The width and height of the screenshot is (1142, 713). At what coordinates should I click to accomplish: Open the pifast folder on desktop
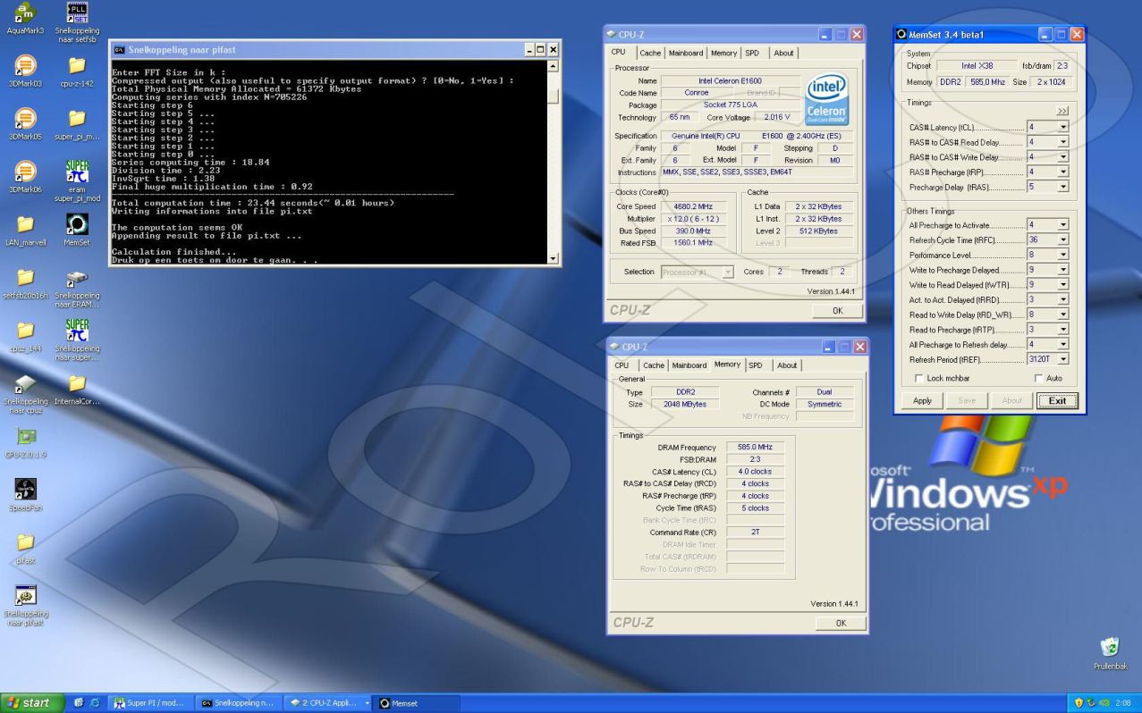[25, 548]
